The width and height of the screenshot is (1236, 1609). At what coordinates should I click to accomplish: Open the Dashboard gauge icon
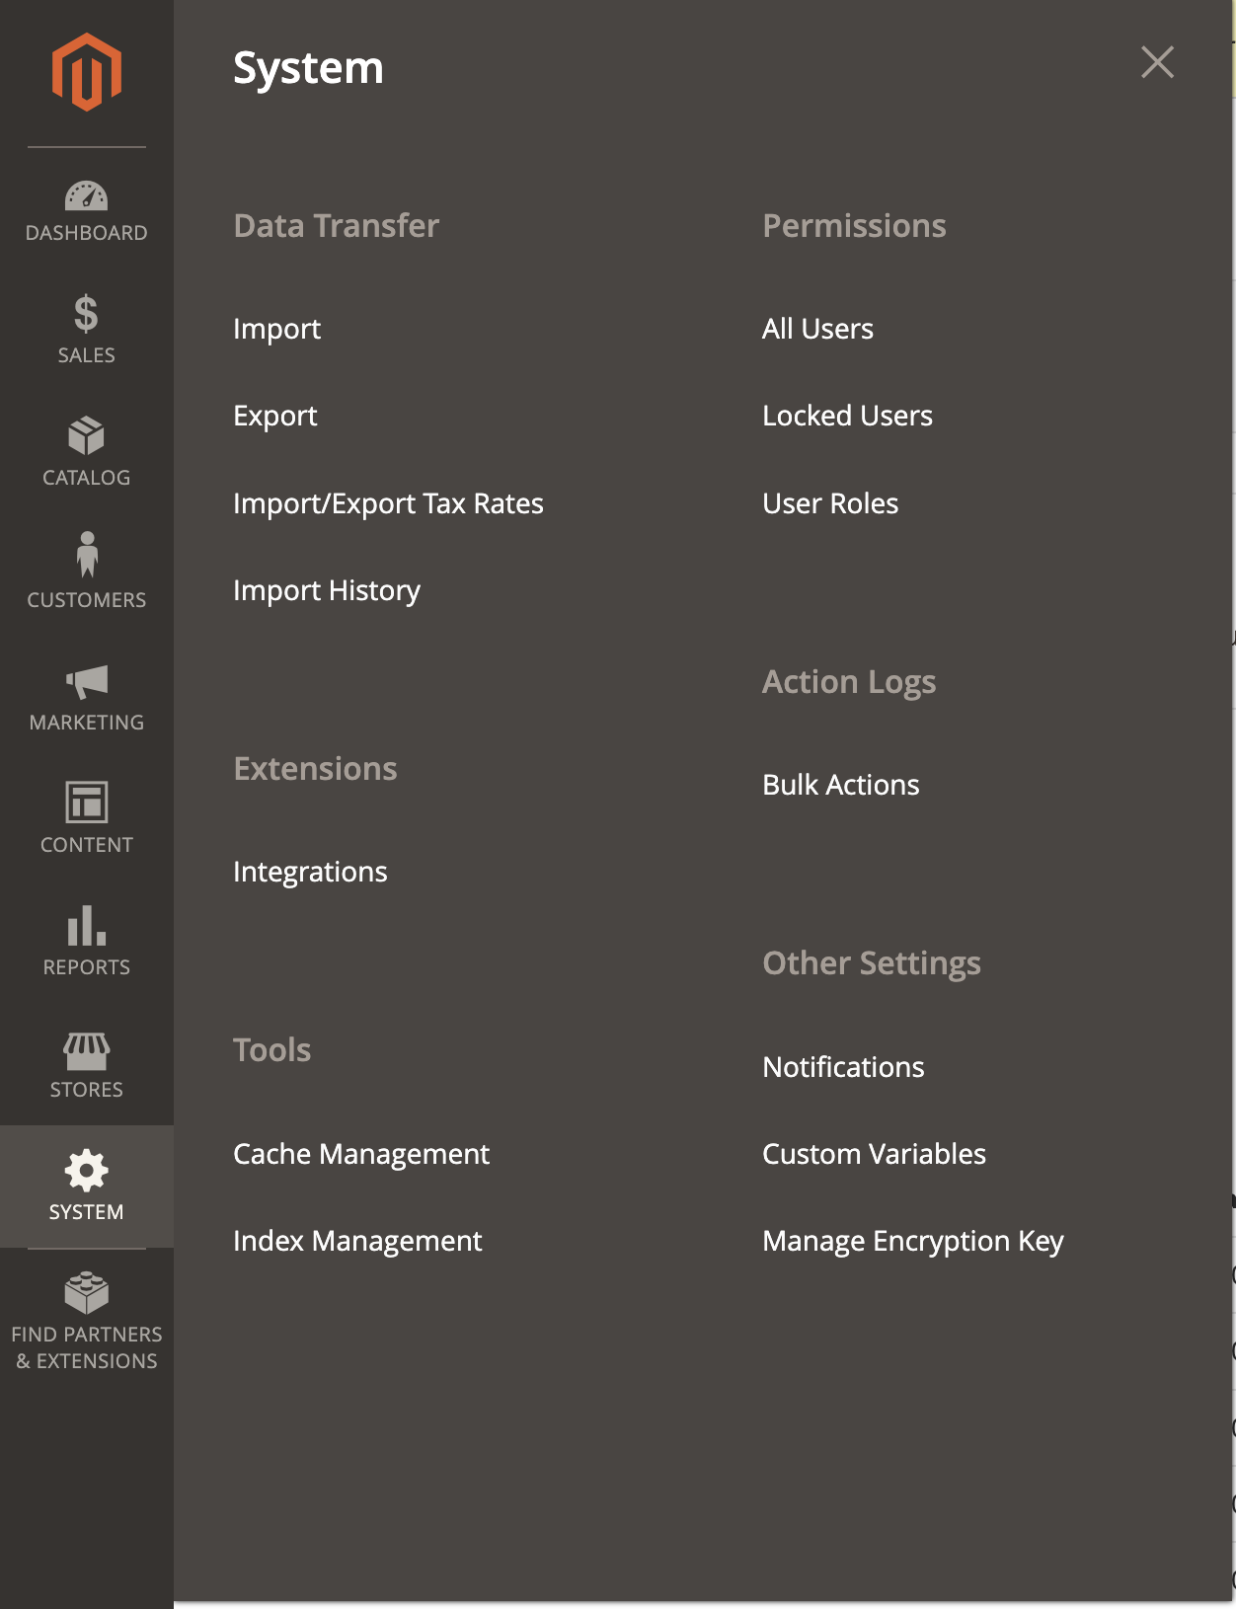[87, 196]
